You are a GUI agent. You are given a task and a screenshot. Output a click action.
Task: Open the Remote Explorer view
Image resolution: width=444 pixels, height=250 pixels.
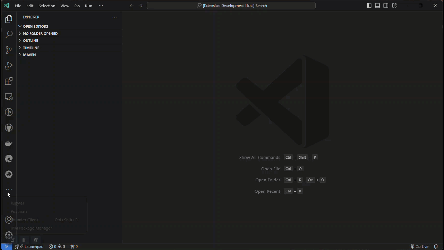[x=9, y=97]
